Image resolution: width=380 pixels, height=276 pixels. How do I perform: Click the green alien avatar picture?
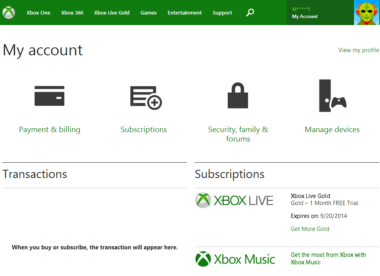point(367,13)
